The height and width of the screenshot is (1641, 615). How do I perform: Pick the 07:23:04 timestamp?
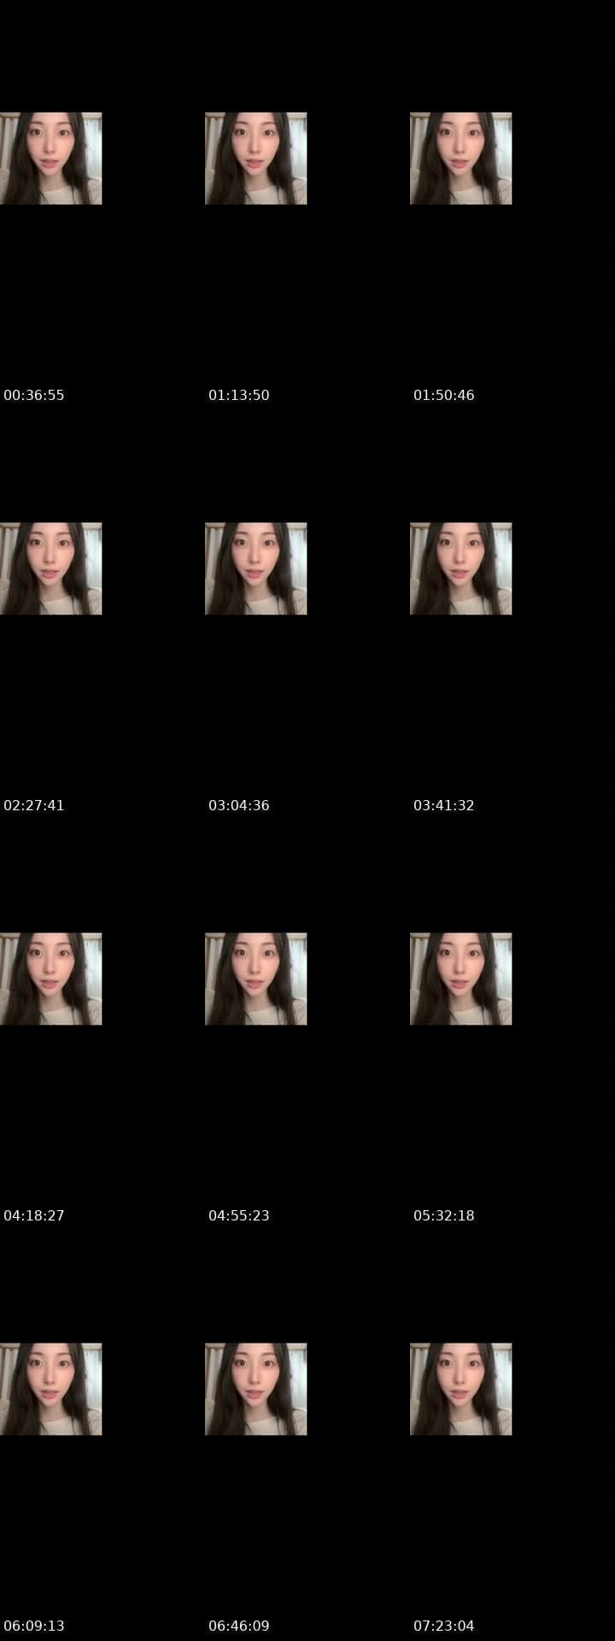[x=444, y=1626]
